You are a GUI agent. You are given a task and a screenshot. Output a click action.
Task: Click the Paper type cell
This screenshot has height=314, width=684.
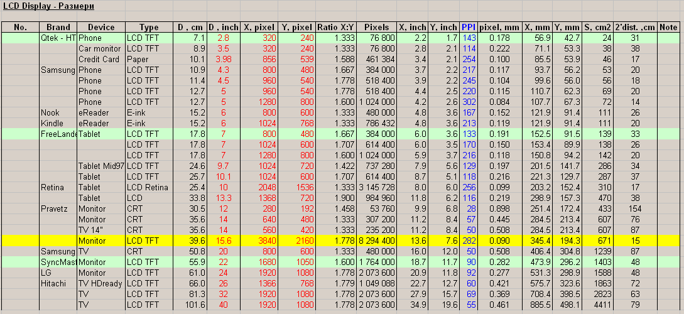(149, 59)
